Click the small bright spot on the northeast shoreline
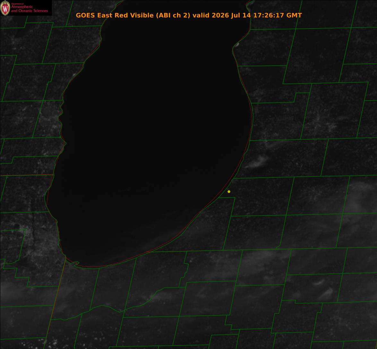 click(x=237, y=45)
